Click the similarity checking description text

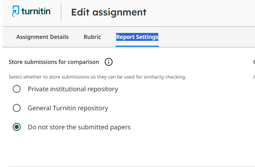98,77
